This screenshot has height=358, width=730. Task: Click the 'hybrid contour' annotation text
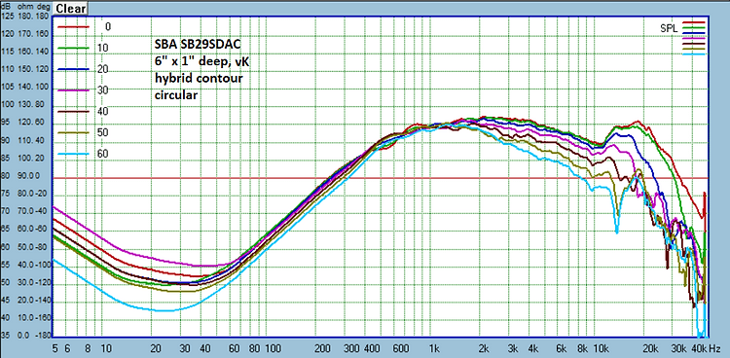[x=199, y=78]
